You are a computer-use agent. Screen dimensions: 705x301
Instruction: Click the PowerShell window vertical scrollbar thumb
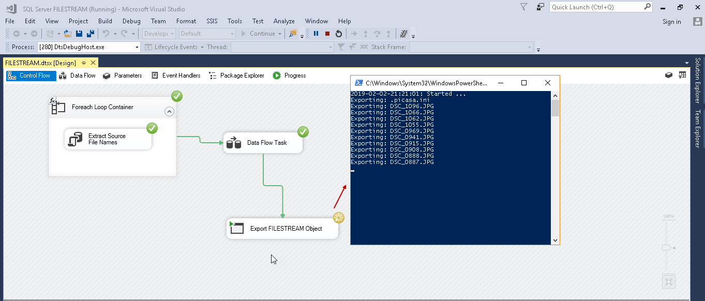[556, 108]
